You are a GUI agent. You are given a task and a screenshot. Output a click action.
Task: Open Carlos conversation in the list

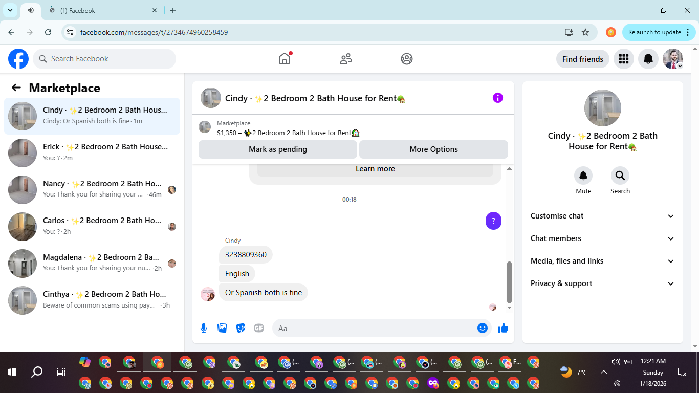coord(92,227)
